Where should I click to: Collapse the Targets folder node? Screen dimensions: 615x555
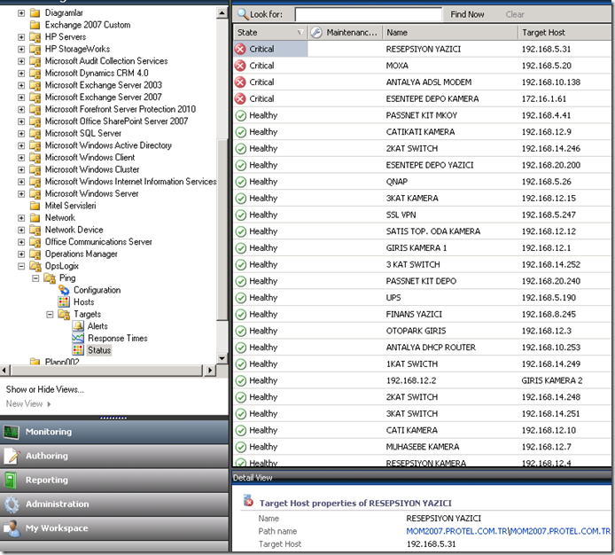coord(50,314)
